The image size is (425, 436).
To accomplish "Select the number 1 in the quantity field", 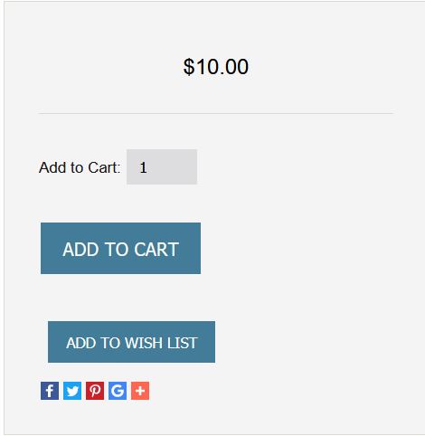I will (143, 167).
